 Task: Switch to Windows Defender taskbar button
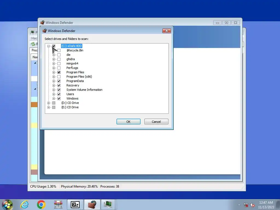pyautogui.click(x=92, y=205)
